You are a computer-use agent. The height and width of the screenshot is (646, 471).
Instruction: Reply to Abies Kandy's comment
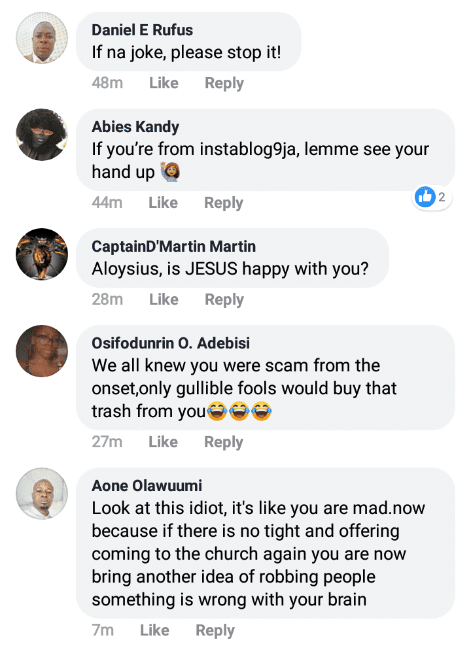223,203
